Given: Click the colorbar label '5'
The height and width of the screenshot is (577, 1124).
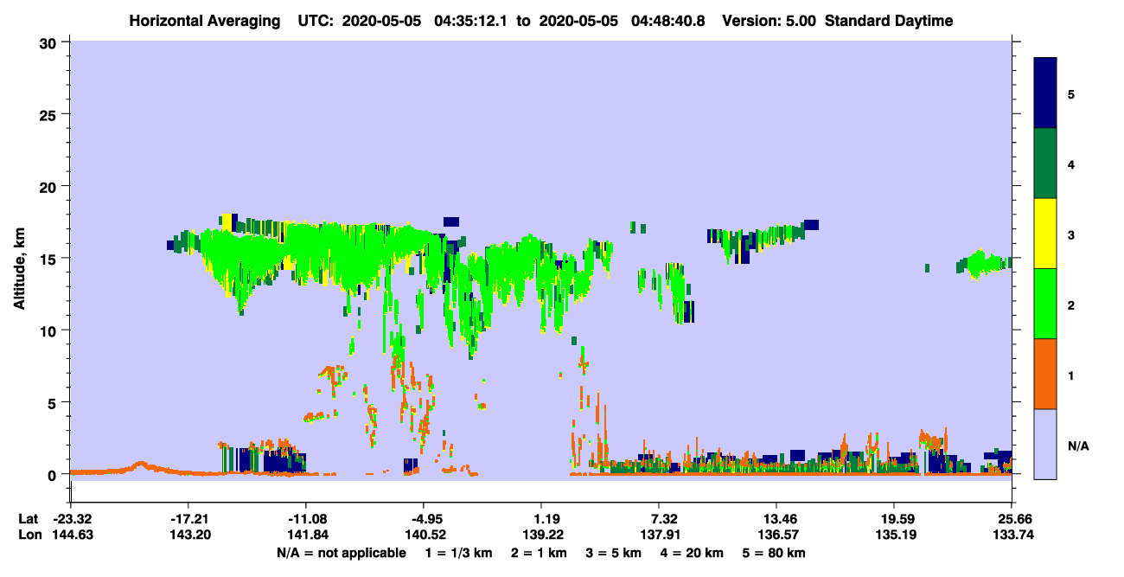Looking at the screenshot, I should click(1071, 93).
